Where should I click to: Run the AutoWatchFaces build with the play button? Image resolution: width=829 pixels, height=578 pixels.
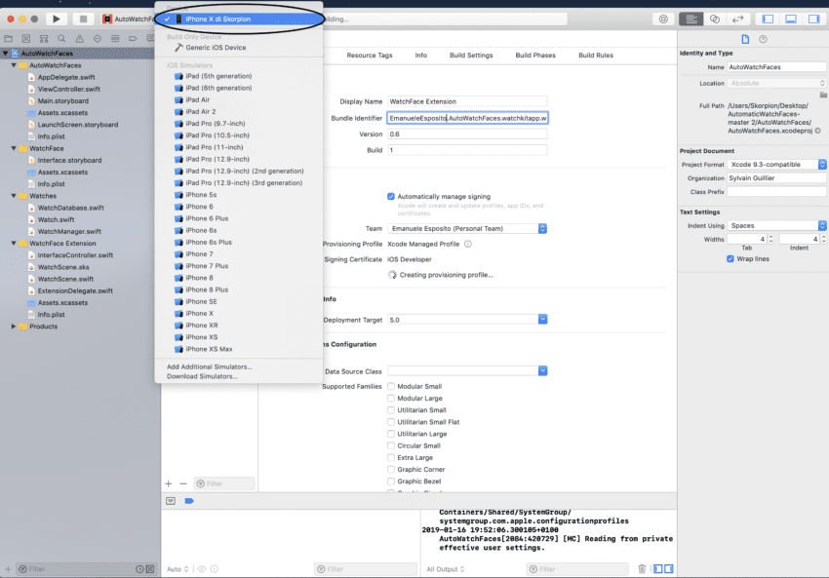pyautogui.click(x=56, y=19)
